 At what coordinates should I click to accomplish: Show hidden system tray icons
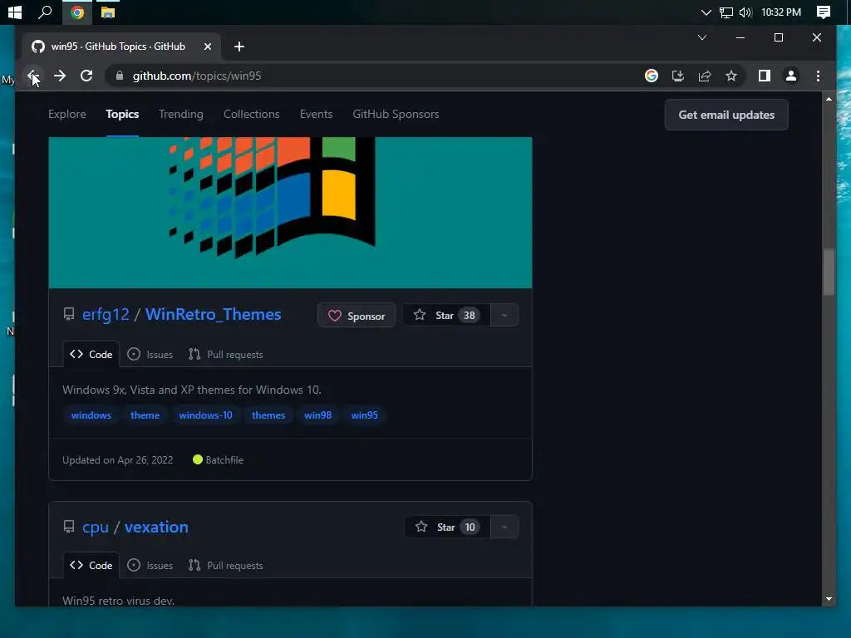click(x=706, y=12)
